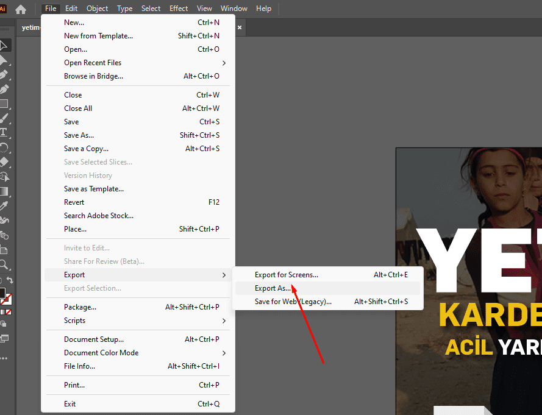542x415 pixels.
Task: Choose File Info...
Action: pos(138,366)
